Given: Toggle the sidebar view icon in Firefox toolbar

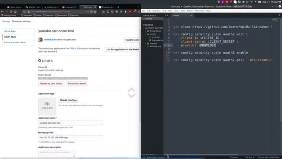Looking at the screenshot, I should click(x=108, y=12).
